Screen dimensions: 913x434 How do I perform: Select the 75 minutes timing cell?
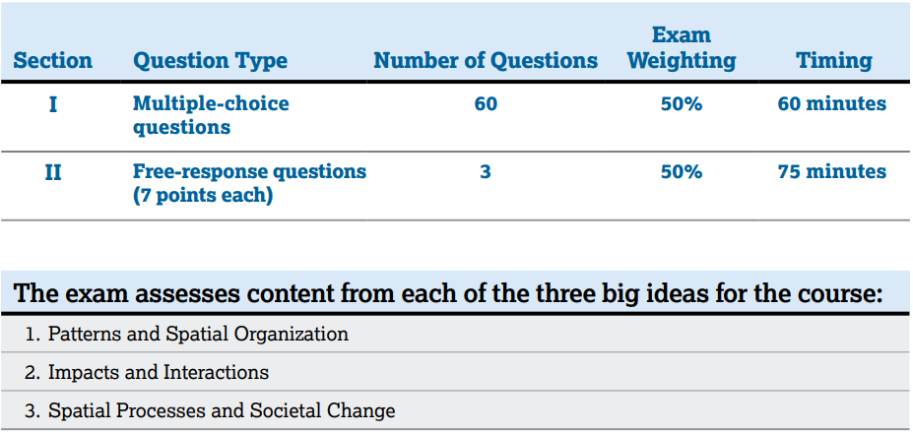[832, 172]
